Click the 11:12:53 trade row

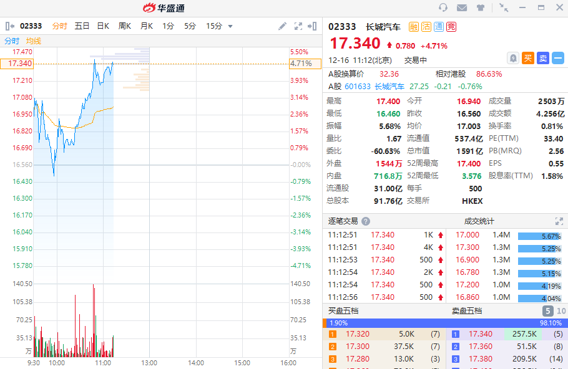[x=386, y=260]
